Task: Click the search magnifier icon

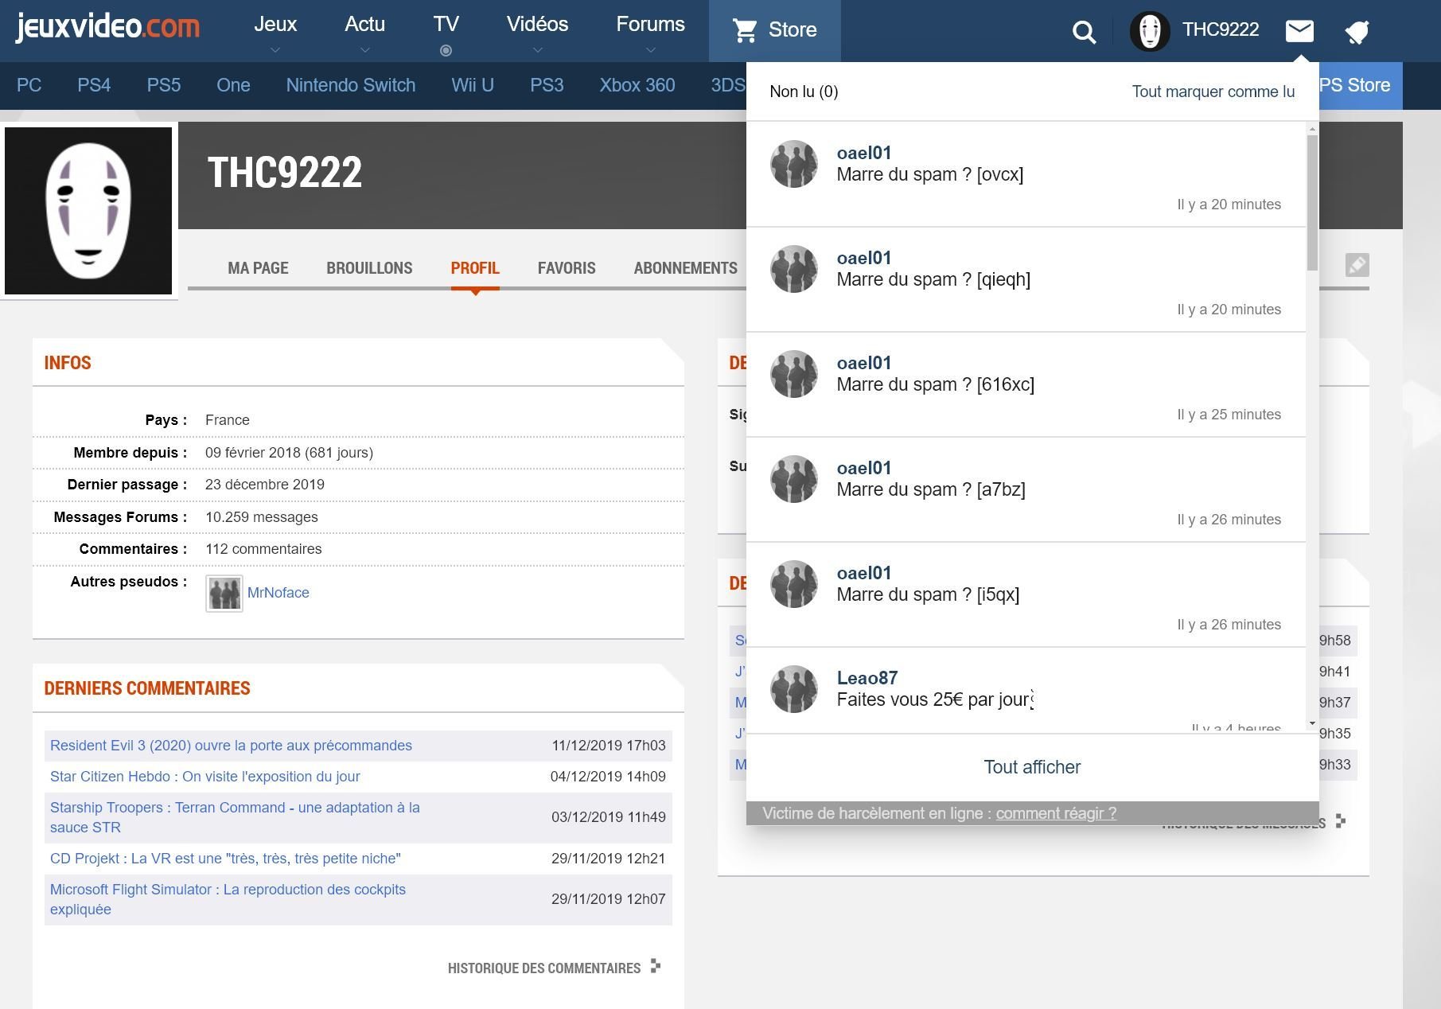Action: (x=1084, y=32)
